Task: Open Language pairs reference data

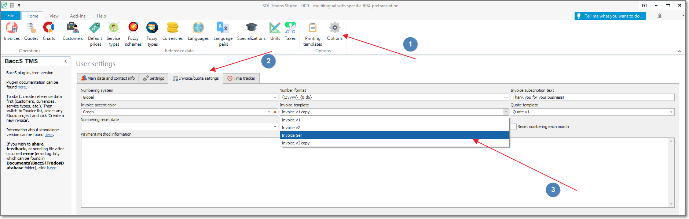Action: 223,34
